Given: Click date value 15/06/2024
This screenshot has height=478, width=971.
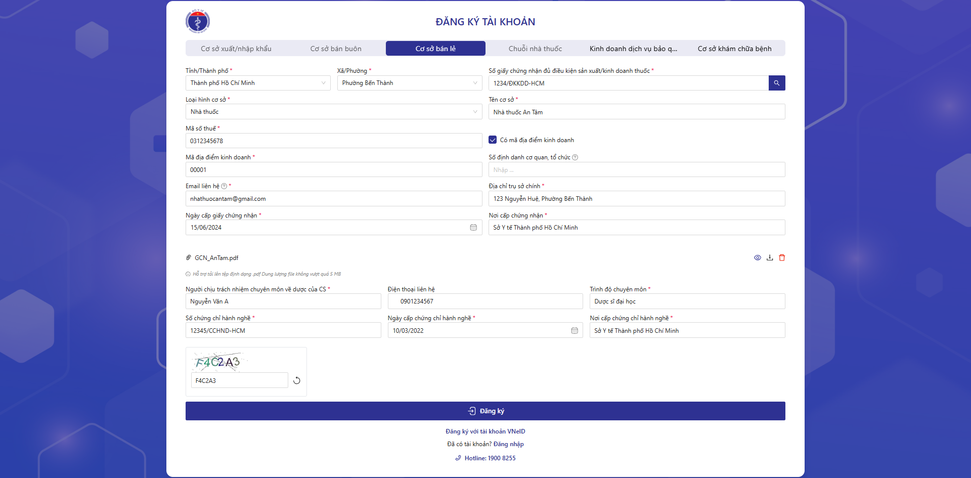Looking at the screenshot, I should click(206, 228).
